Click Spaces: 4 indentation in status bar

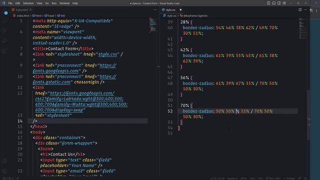coord(232,178)
